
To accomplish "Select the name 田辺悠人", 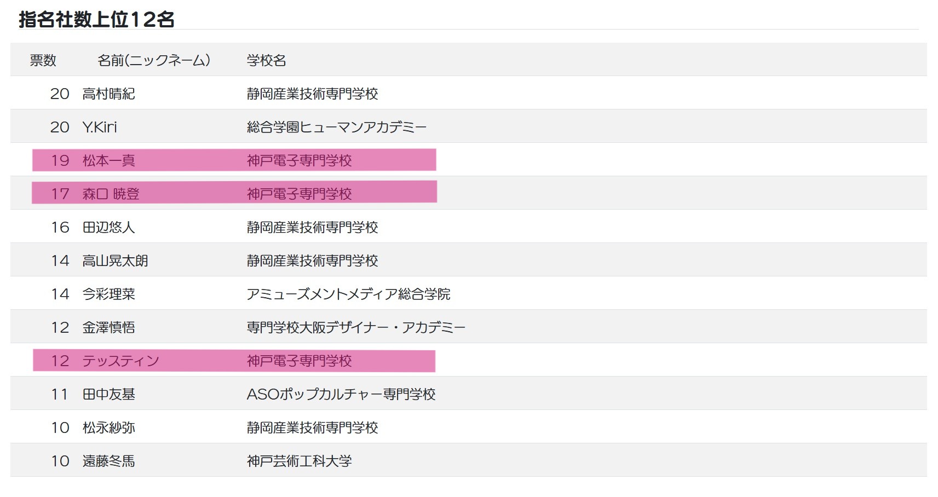I will [108, 227].
